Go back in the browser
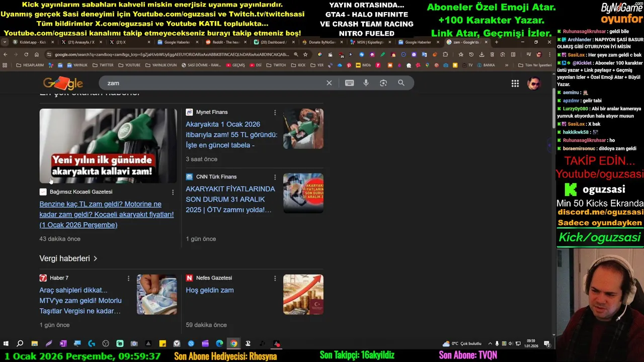 [x=5, y=54]
